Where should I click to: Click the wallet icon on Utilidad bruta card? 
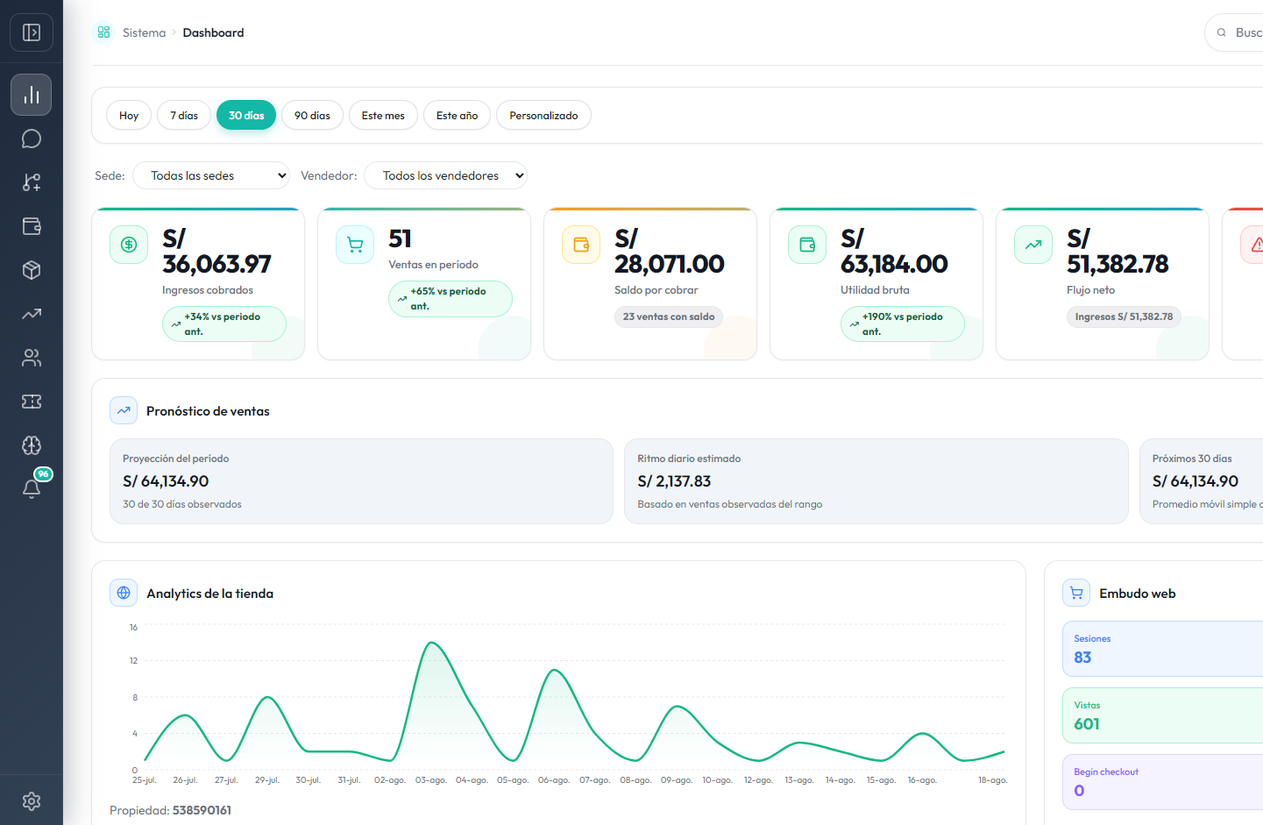pyautogui.click(x=807, y=245)
